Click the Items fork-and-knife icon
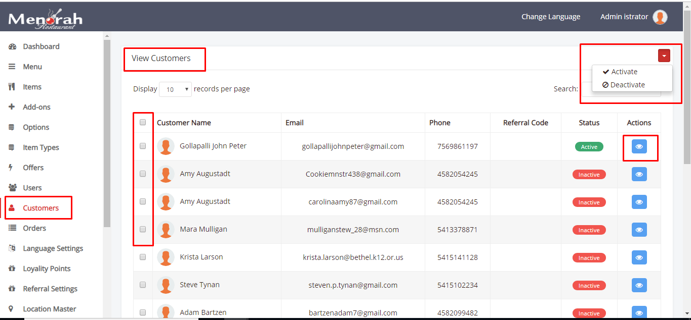 [x=12, y=87]
